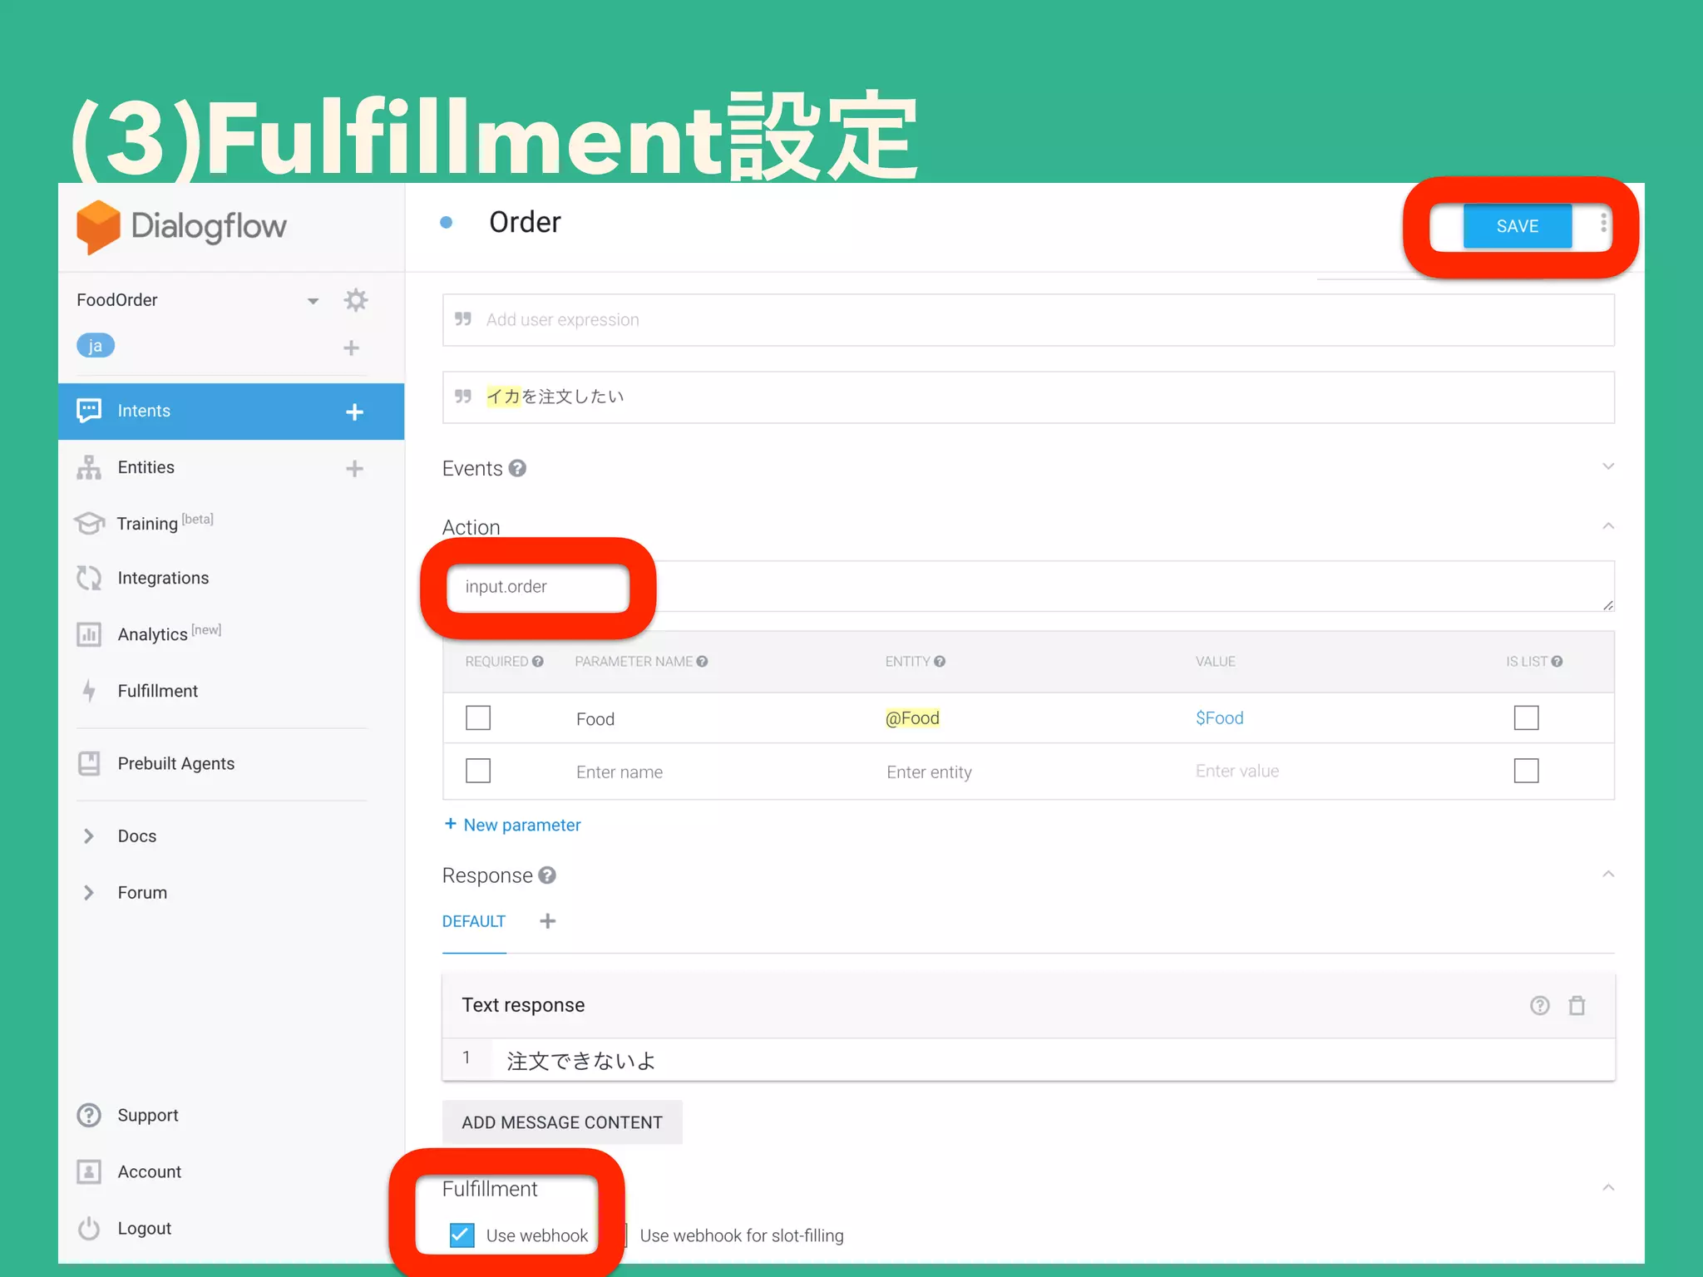Click the Enter entity field

[930, 772]
